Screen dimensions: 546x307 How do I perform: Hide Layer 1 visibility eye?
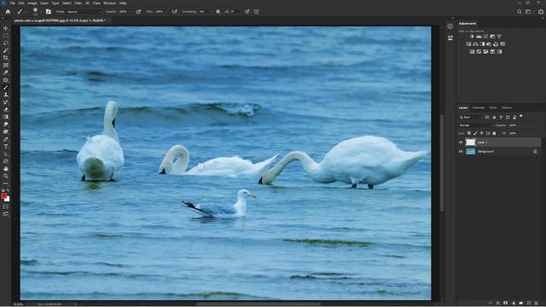pyautogui.click(x=461, y=142)
